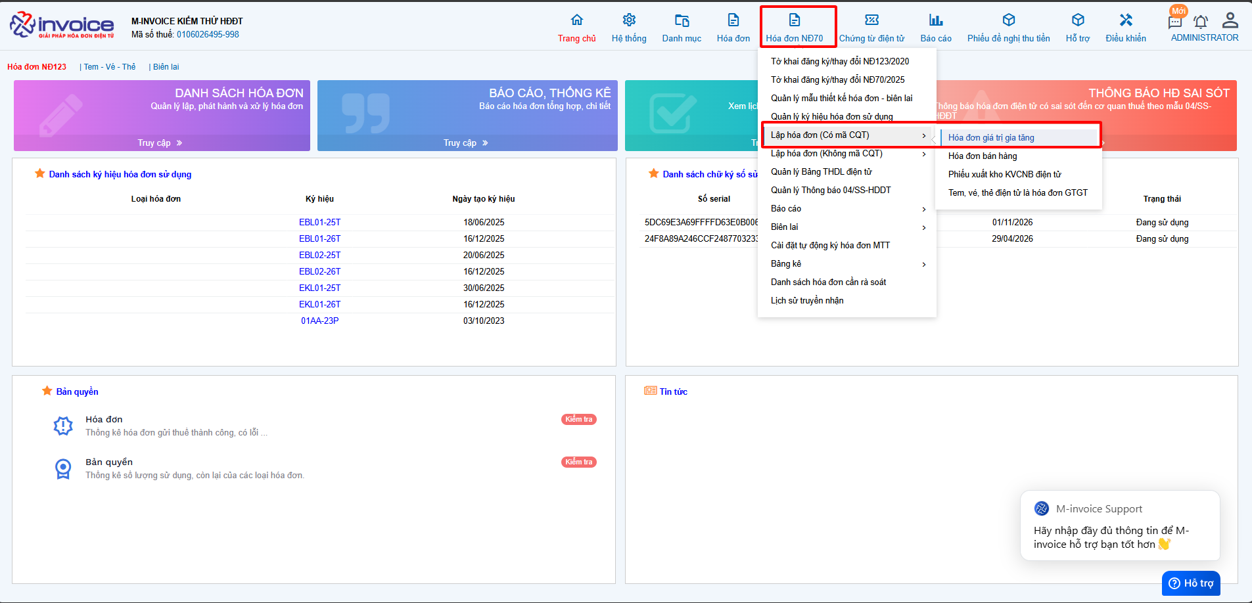
Task: Open the blue Hỗ trợ chat button
Action: coord(1191,583)
